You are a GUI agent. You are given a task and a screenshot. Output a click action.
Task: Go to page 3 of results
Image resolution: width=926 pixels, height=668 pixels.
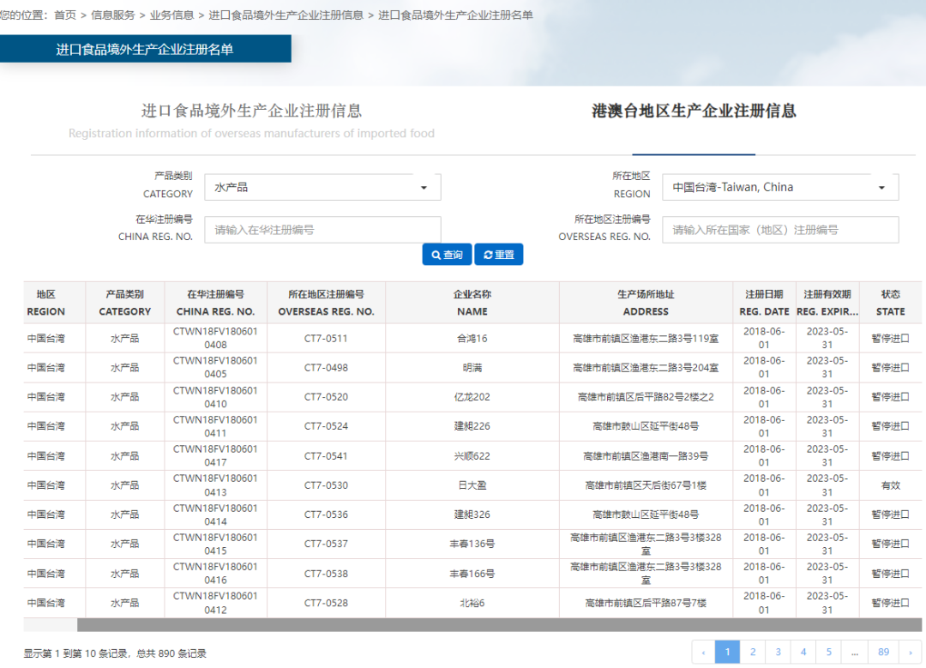click(x=778, y=653)
